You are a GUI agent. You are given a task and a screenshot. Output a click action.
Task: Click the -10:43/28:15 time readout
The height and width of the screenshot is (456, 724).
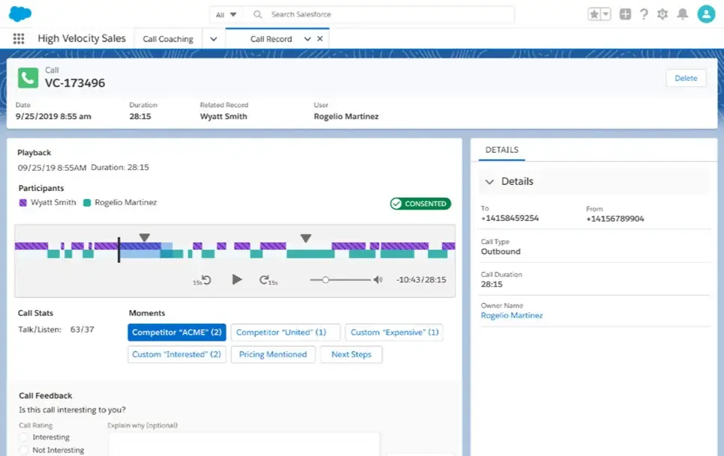[421, 279]
